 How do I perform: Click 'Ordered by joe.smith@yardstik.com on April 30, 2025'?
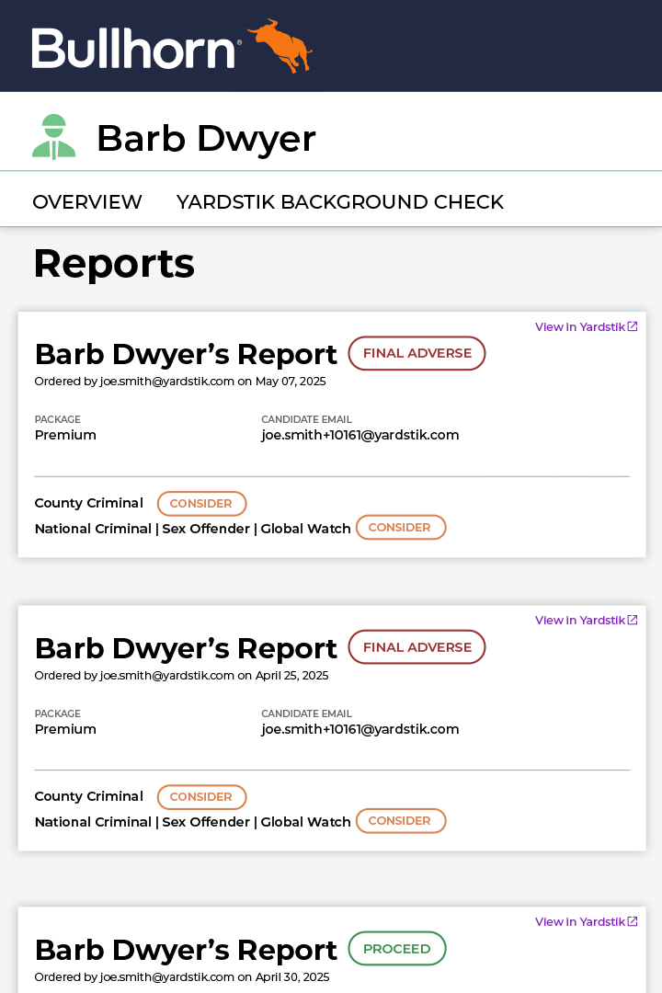click(x=182, y=977)
